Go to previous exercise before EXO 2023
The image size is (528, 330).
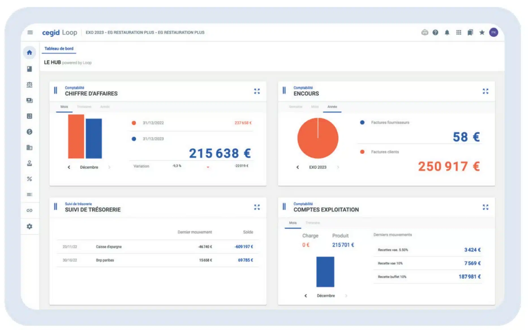pos(297,167)
